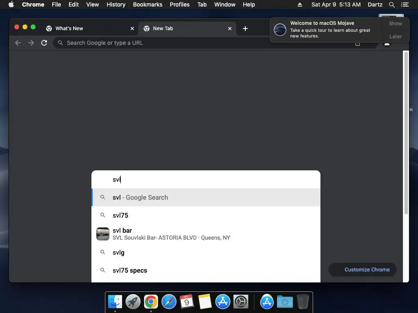This screenshot has width=418, height=313.
Task: Close the New Tab tab
Action: coord(230,29)
